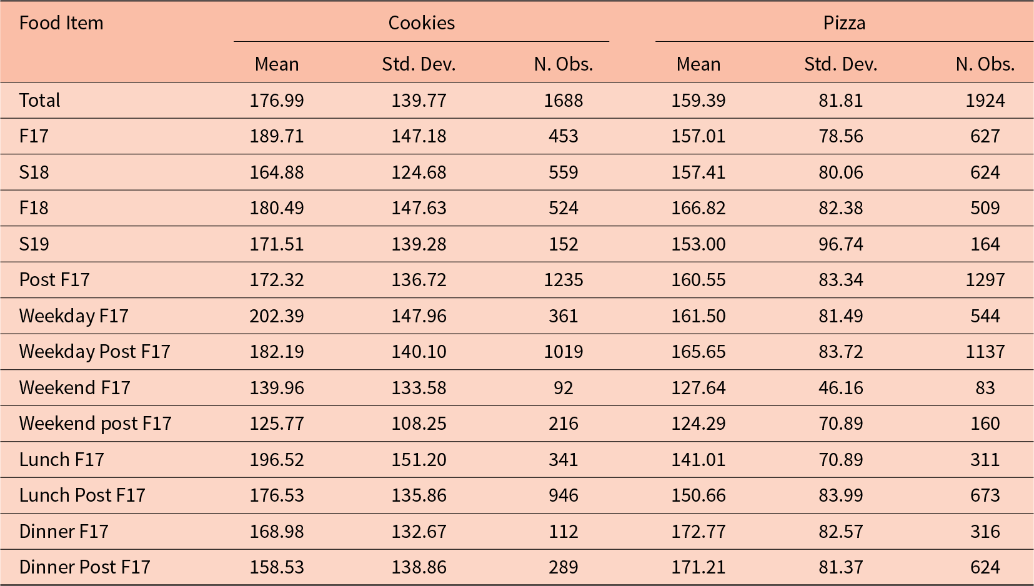Click the Post F17 observations value 1297
This screenshot has height=586, width=1034.
point(985,280)
